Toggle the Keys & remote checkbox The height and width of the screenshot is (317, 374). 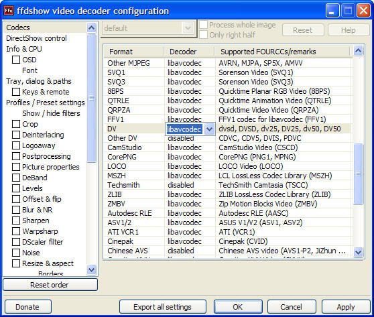pos(16,92)
